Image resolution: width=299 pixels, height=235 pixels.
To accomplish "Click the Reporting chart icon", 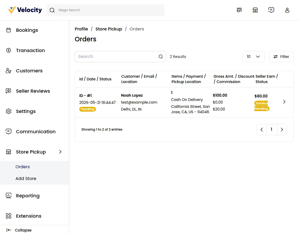I will click(9, 196).
